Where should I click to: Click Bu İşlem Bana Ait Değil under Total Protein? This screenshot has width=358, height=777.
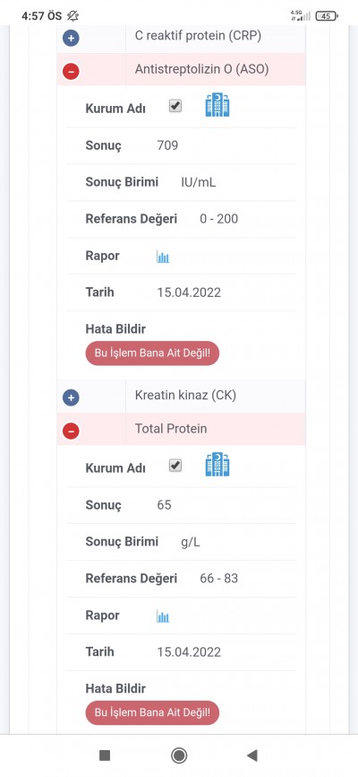[x=152, y=712]
